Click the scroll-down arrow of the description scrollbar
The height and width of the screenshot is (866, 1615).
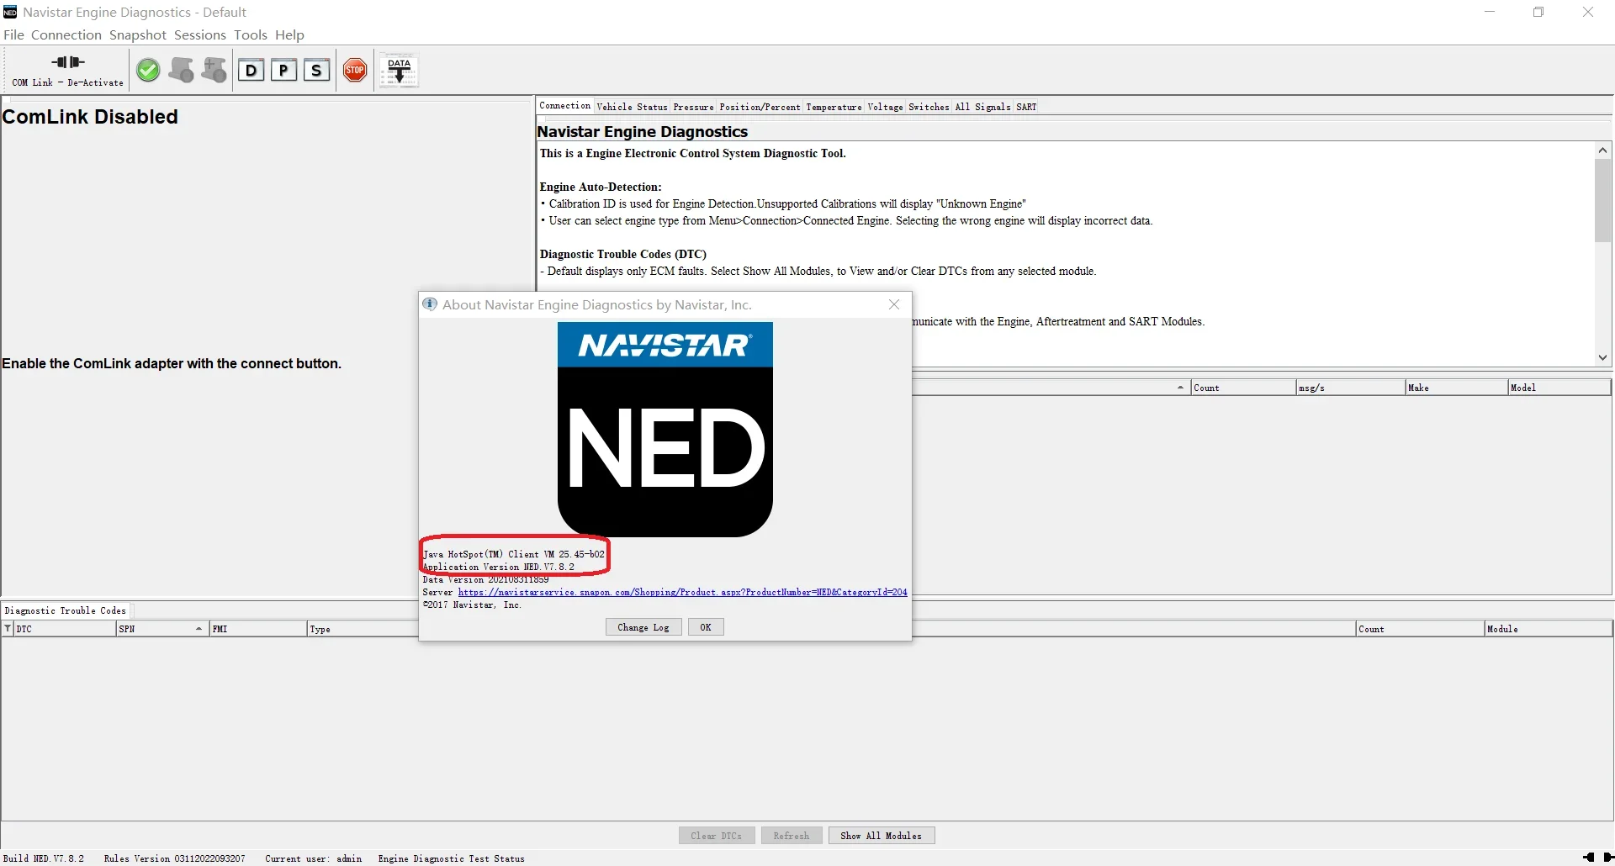[1602, 357]
